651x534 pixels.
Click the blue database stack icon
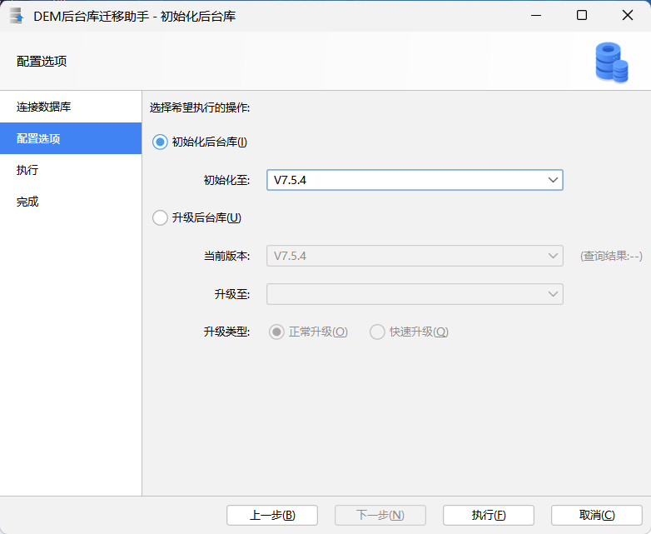tap(612, 62)
